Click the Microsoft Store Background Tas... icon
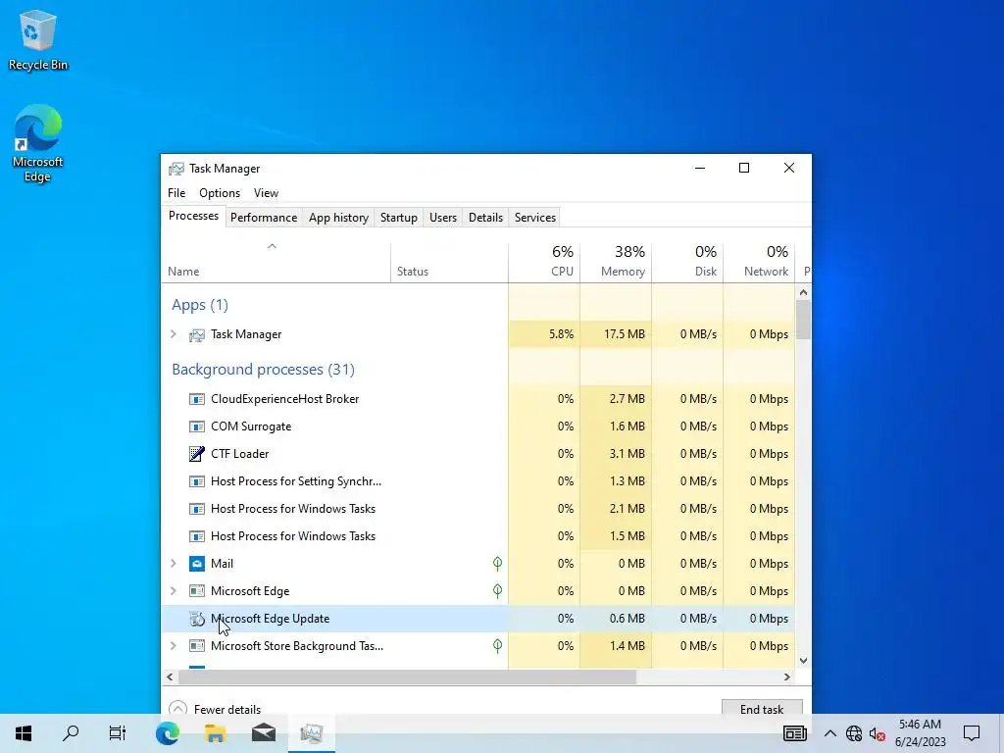The width and height of the screenshot is (1004, 753). 196,646
